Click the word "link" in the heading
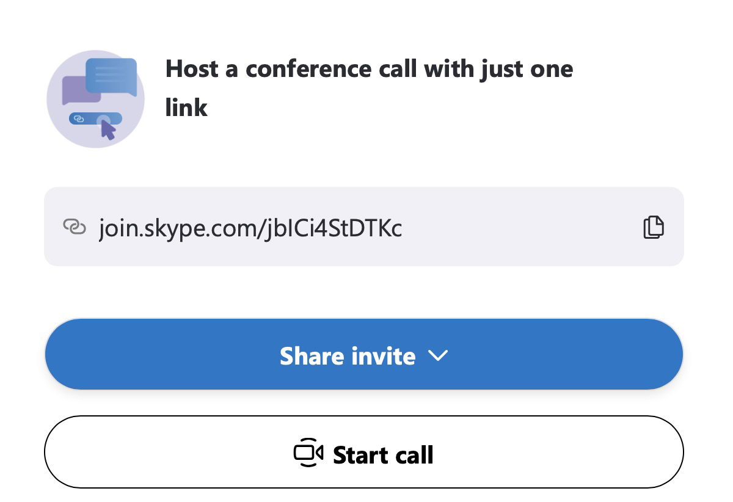Viewport: 733px width, 502px height. pyautogui.click(x=186, y=107)
